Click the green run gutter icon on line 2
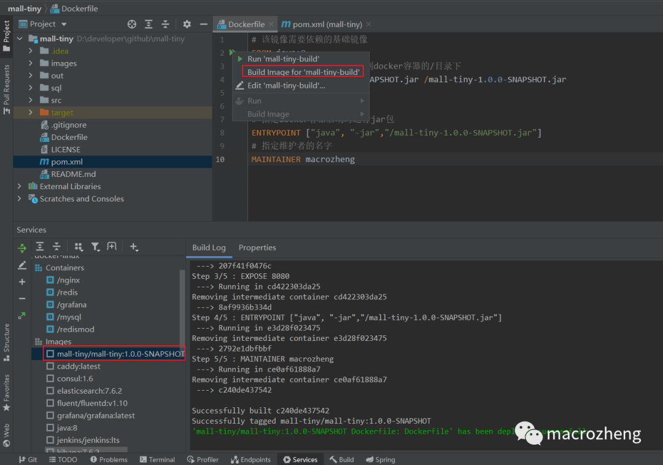This screenshot has width=663, height=465. click(x=231, y=53)
